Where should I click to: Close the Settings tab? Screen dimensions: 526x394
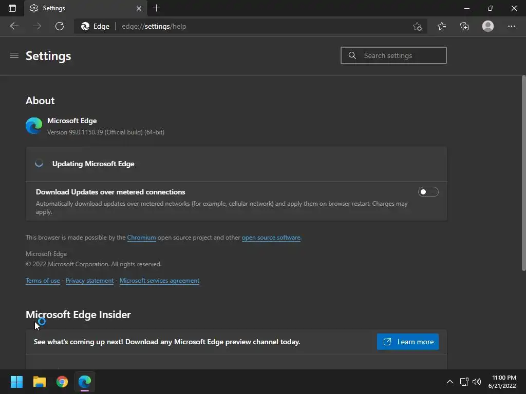point(139,8)
